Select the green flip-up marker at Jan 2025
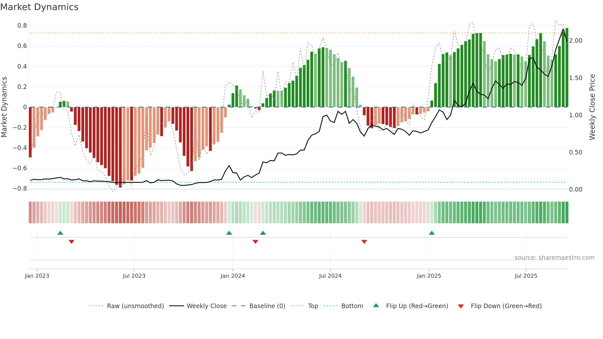Viewport: 603px width, 339px height. click(x=432, y=233)
